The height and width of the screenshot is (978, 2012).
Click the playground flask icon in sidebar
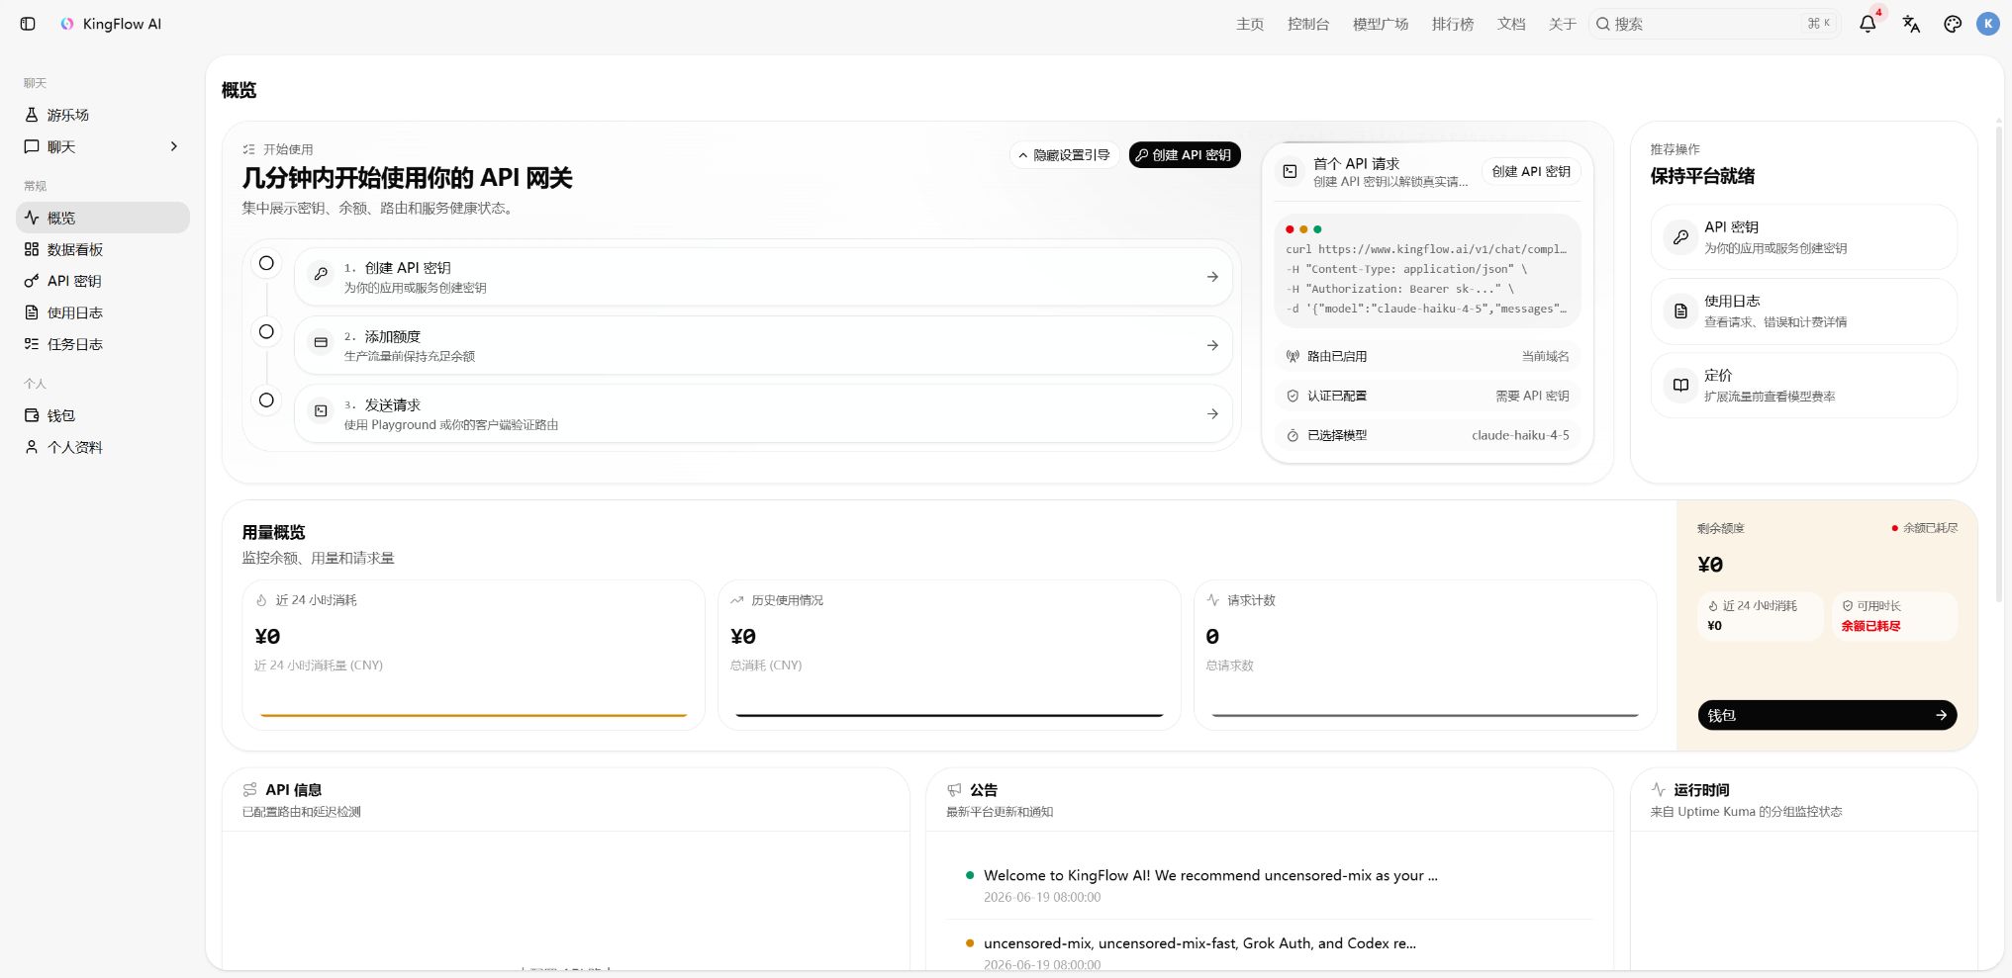pyautogui.click(x=32, y=115)
